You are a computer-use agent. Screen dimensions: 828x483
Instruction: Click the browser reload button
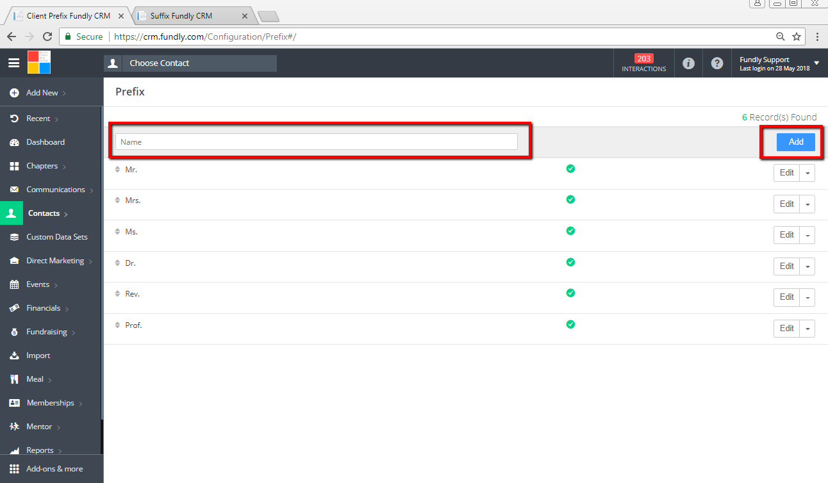point(47,37)
